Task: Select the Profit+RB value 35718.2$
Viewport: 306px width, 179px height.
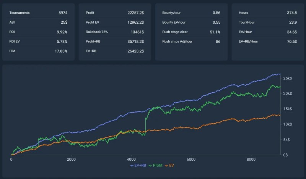Action: 135,41
